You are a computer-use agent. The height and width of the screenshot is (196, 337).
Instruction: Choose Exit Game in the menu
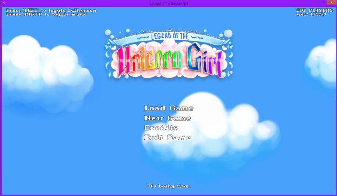(167, 137)
